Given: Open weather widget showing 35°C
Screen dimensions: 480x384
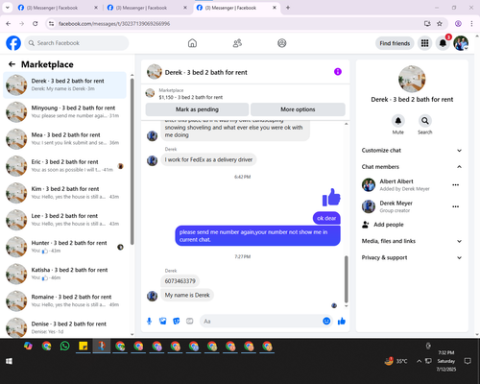Looking at the screenshot, I should [x=396, y=361].
